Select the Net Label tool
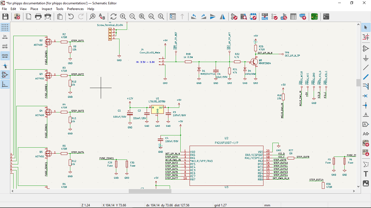This screenshot has width=371, height=208. pyautogui.click(x=366, y=115)
